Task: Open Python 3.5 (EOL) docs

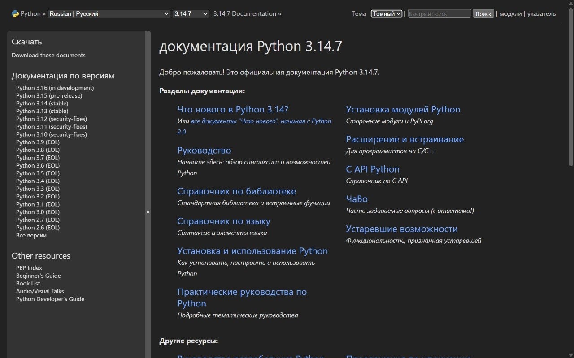Action: coord(38,173)
